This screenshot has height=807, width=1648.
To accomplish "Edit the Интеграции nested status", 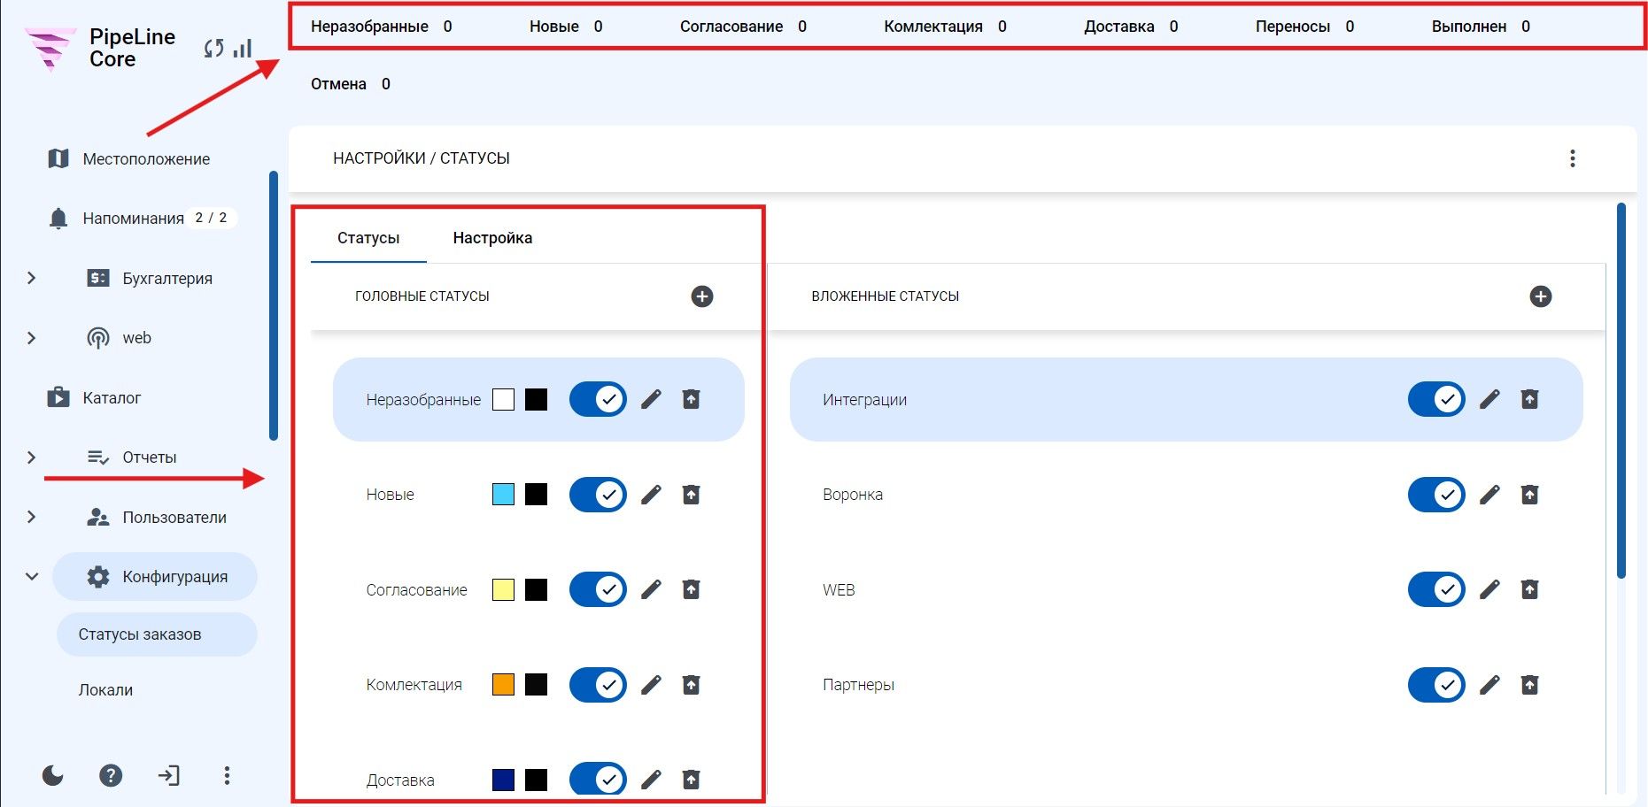I will click(1489, 399).
